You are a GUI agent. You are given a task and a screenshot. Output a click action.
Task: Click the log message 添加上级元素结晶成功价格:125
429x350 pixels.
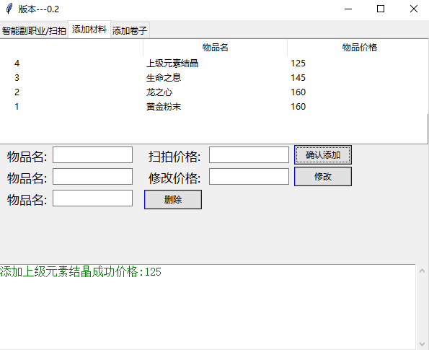coord(81,272)
